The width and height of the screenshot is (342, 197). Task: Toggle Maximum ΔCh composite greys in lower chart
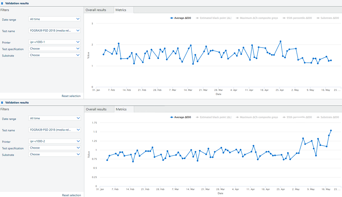pyautogui.click(x=257, y=117)
